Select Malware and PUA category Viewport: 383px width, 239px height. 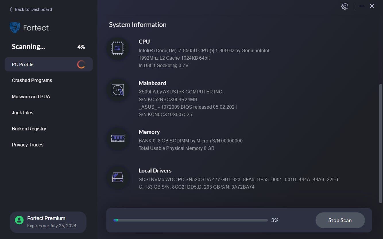coord(31,97)
